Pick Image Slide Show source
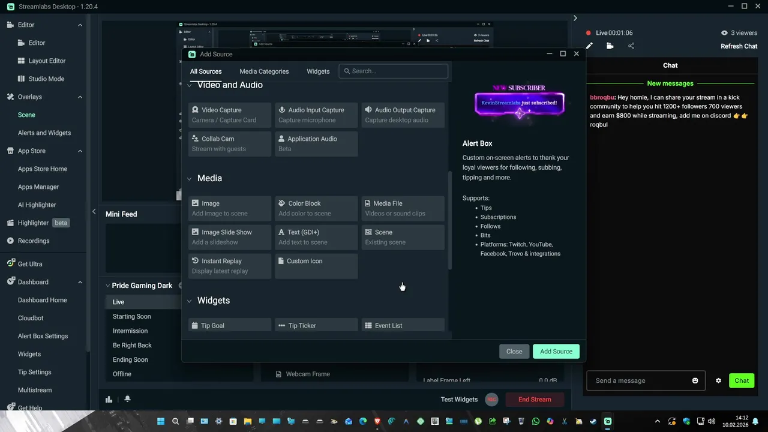Viewport: 768px width, 432px height. (x=230, y=238)
